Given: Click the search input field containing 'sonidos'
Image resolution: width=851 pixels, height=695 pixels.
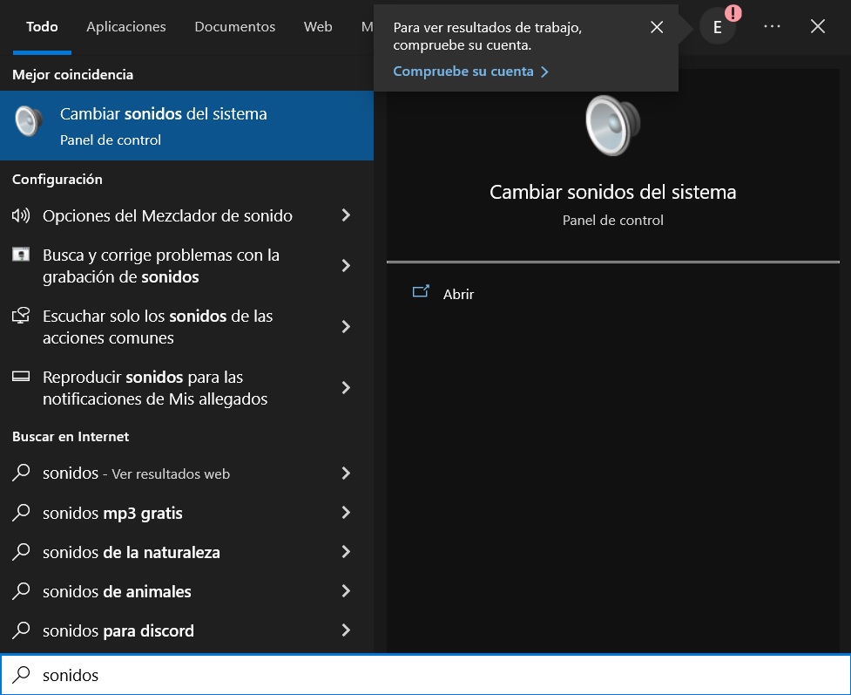Looking at the screenshot, I should tap(425, 674).
